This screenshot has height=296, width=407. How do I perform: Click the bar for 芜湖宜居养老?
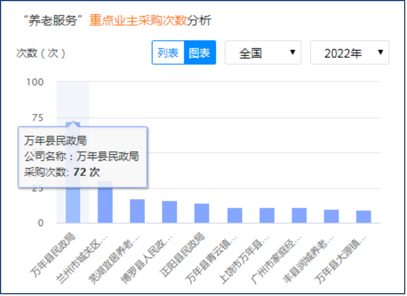(137, 211)
